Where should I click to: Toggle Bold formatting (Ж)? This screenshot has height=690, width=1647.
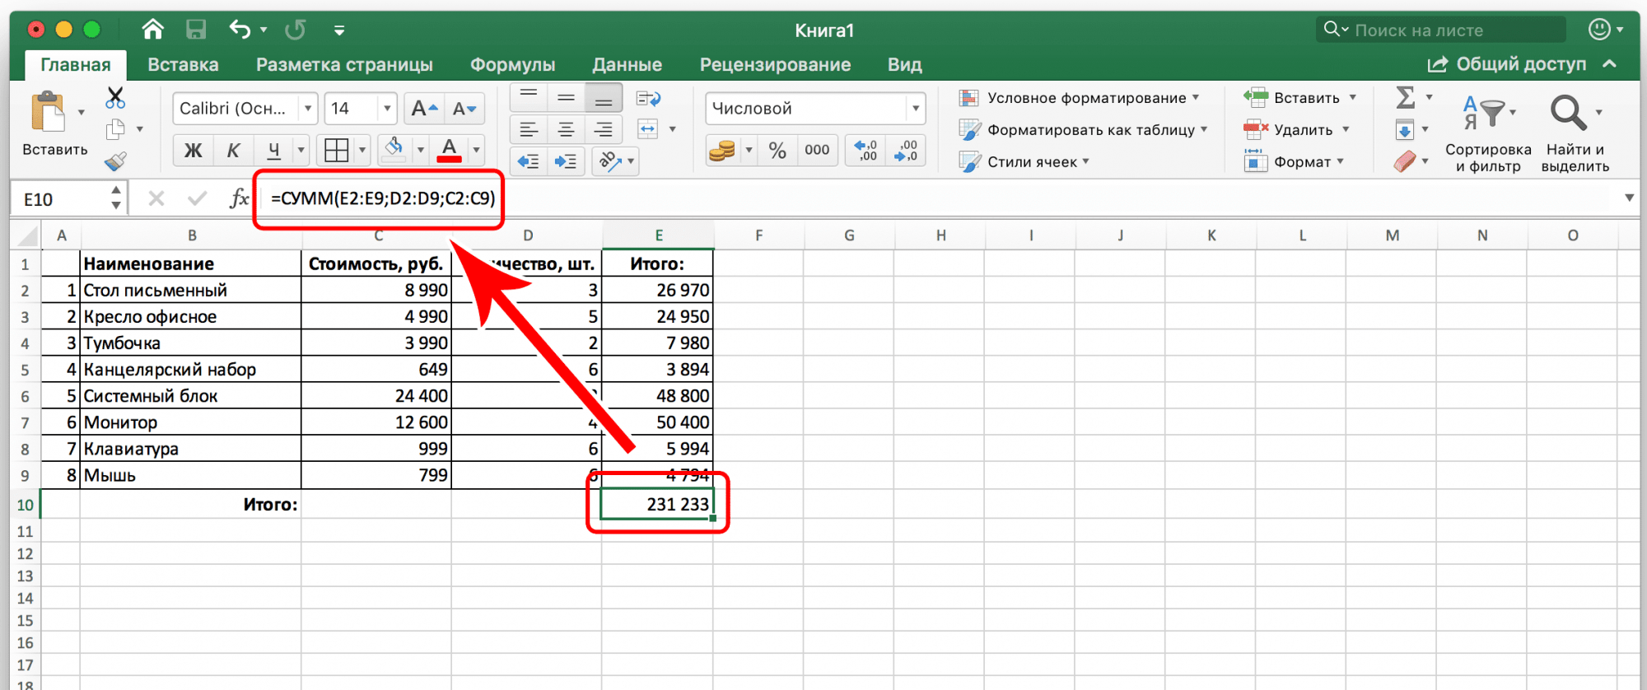point(193,150)
